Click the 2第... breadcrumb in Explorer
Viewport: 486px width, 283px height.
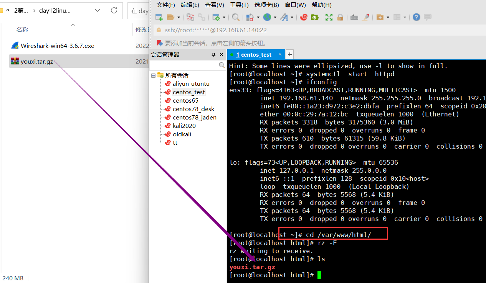(21, 11)
